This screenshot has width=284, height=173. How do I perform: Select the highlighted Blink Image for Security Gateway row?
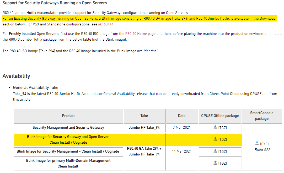pos(68,139)
